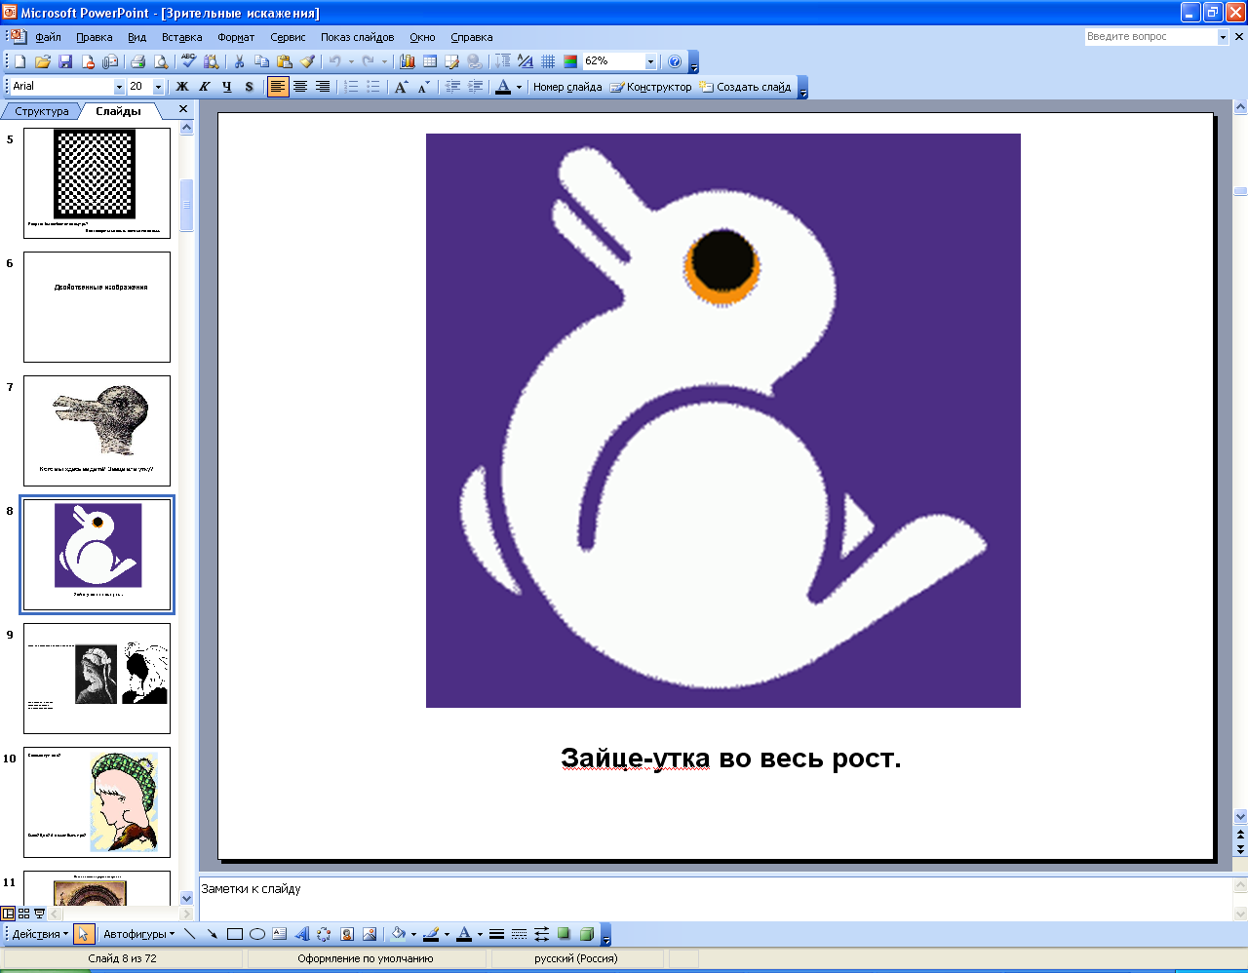This screenshot has height=973, width=1248.
Task: Switch to the Слайды tab
Action: 118,111
